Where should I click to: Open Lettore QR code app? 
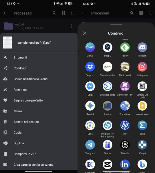point(142,86)
